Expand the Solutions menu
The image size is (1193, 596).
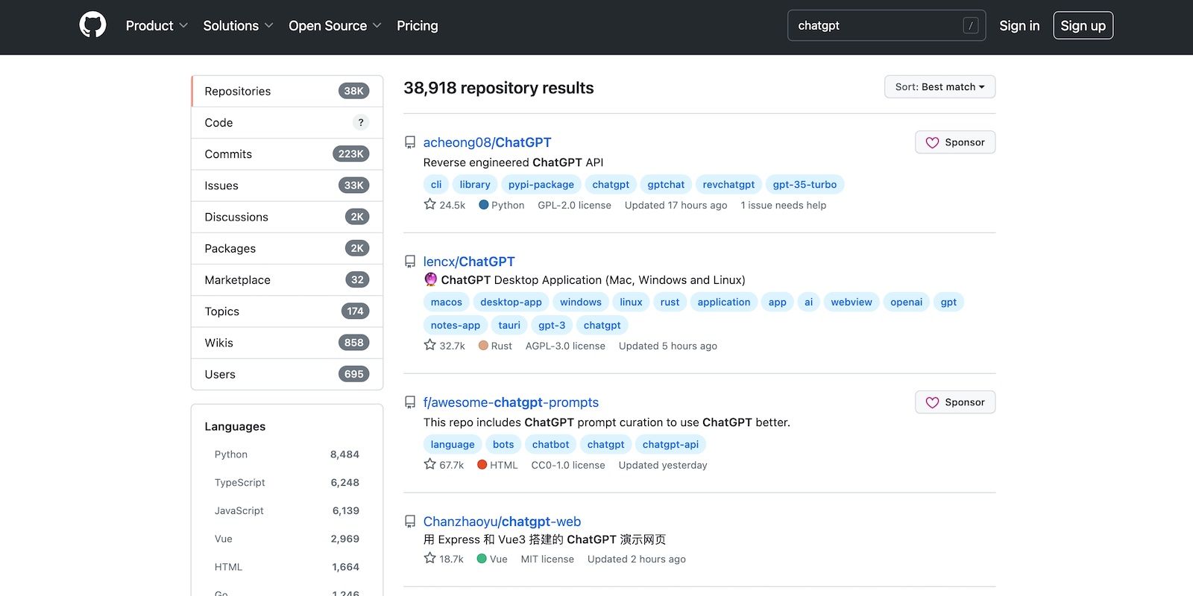pos(238,25)
